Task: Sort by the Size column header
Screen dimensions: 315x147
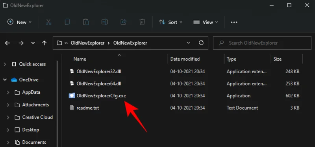Action: [x=277, y=59]
